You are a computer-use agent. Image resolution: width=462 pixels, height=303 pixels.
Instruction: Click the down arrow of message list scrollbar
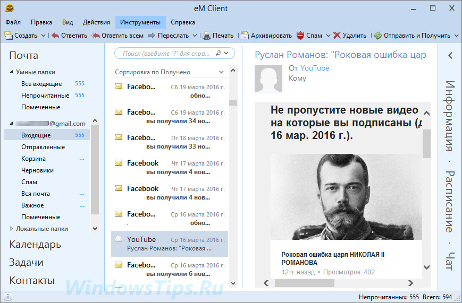[x=233, y=283]
